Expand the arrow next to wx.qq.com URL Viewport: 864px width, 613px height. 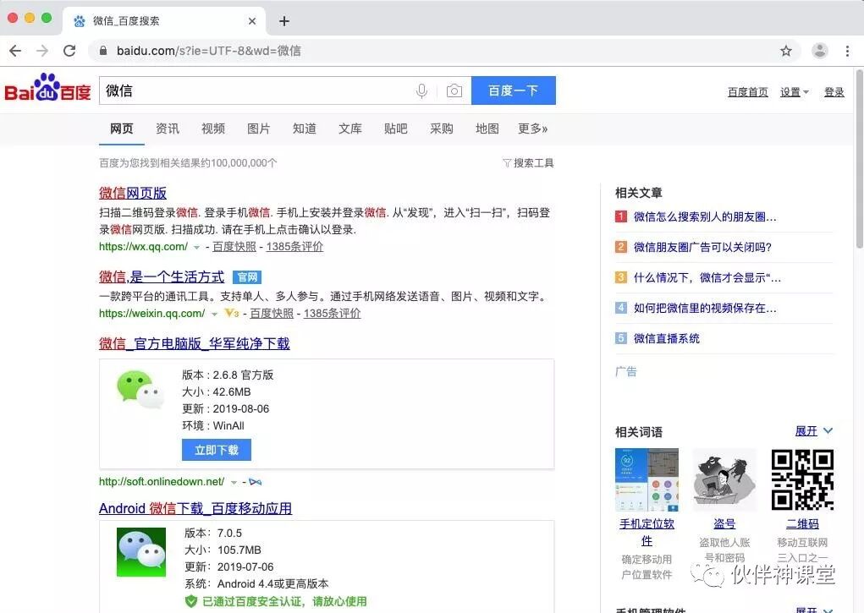coord(196,248)
